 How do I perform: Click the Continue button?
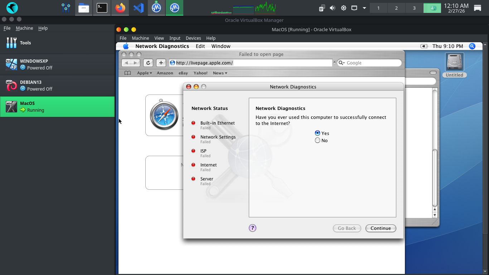pyautogui.click(x=381, y=228)
